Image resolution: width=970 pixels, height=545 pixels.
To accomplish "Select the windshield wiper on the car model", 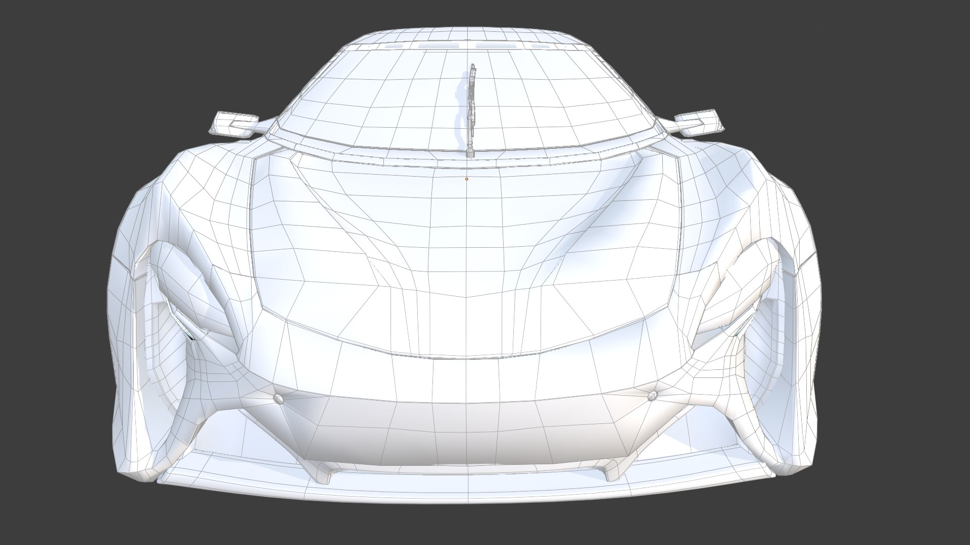I will pyautogui.click(x=472, y=111).
